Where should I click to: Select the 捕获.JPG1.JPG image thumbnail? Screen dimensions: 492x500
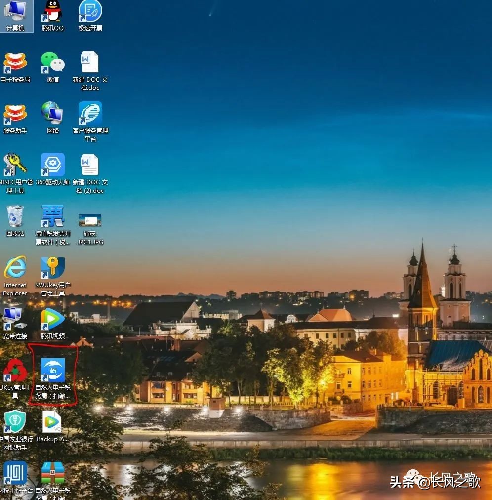(90, 220)
